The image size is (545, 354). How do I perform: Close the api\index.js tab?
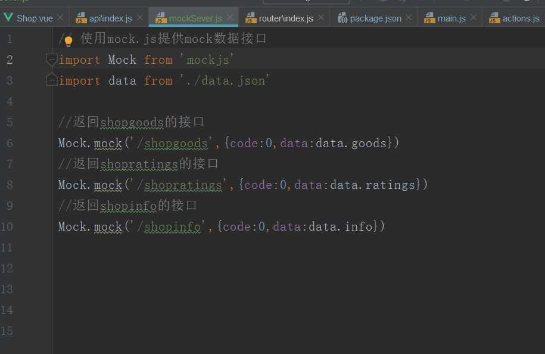[140, 17]
